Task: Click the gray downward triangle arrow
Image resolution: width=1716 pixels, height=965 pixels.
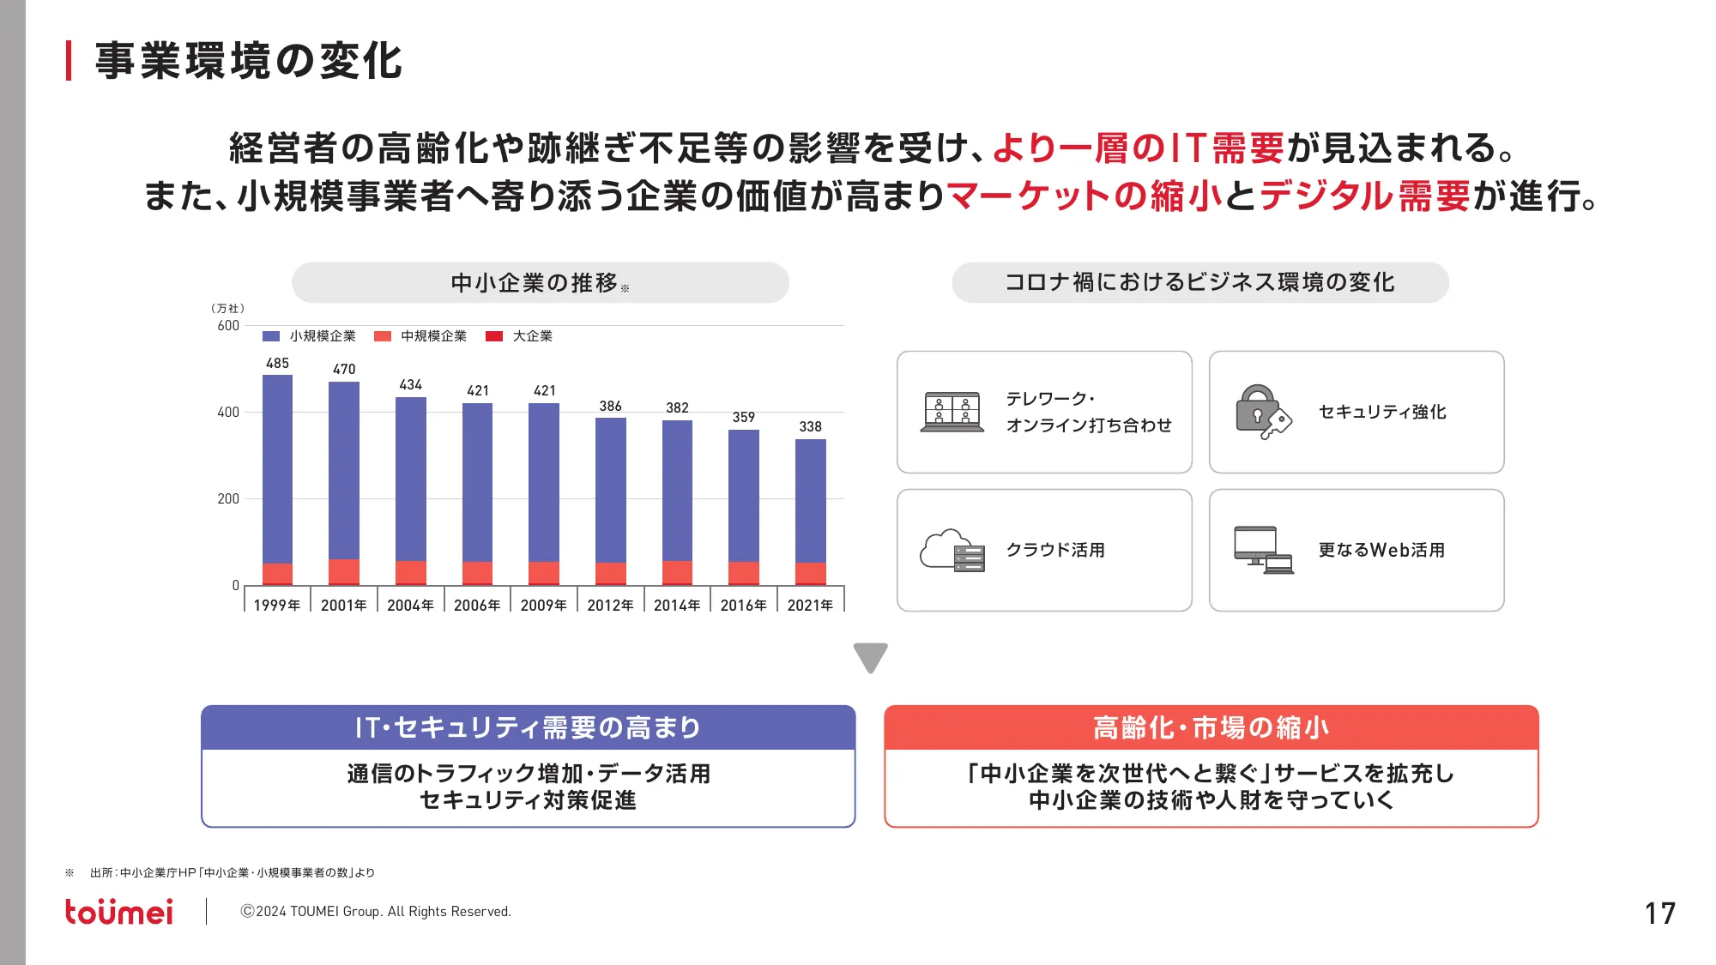Action: [x=870, y=658]
